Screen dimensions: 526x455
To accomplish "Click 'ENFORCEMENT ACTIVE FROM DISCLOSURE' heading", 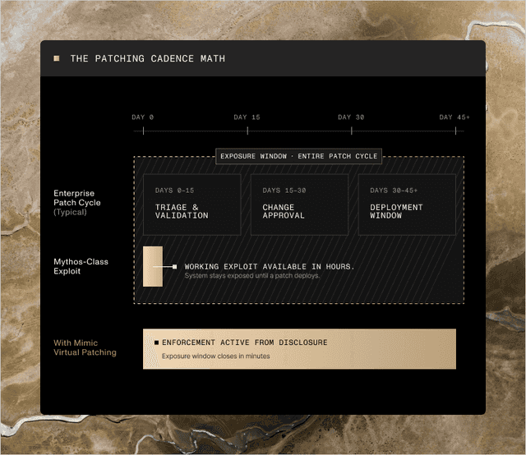I will click(245, 342).
